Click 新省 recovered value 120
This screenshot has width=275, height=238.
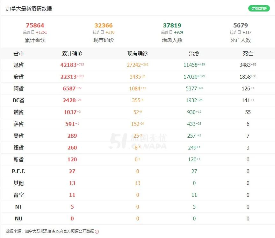[x=192, y=159]
